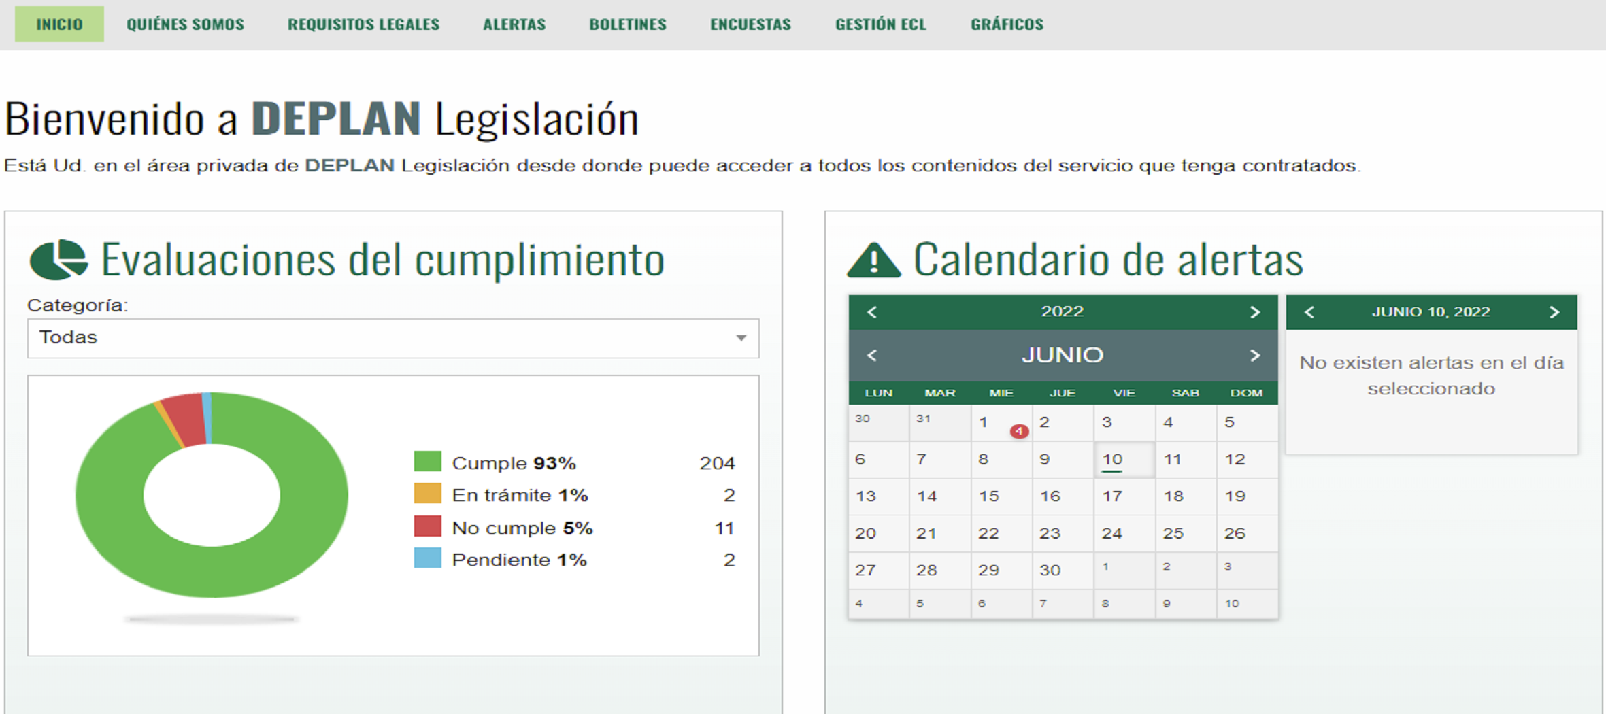Open the QUIÉNES SOMOS menu
This screenshot has width=1606, height=714.
coord(185,24)
